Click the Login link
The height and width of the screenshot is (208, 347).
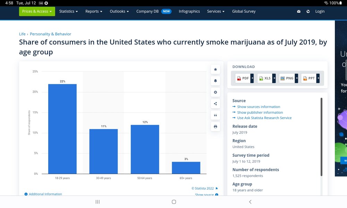(x=320, y=11)
